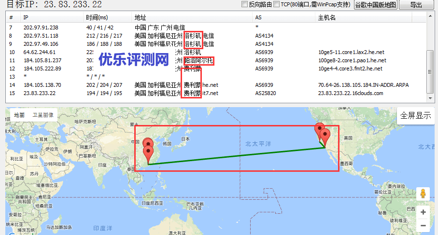Select IP 184.105.222.89 in row 12
Screen dimensions: 438x235
click(x=42, y=69)
